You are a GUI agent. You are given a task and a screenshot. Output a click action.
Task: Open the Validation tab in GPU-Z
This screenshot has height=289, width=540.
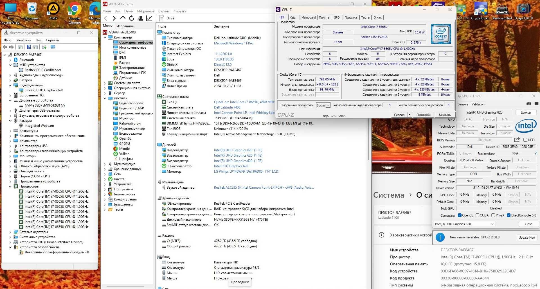click(x=478, y=104)
